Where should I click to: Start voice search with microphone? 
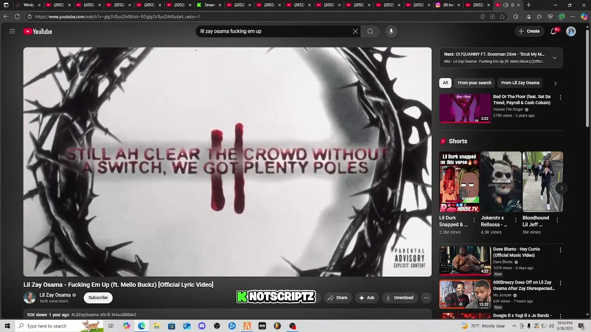point(391,31)
